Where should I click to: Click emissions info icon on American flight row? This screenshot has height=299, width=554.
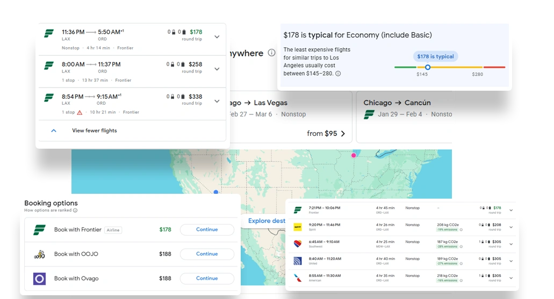461,281
